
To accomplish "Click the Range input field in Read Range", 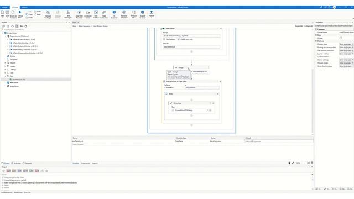I will [191, 36].
